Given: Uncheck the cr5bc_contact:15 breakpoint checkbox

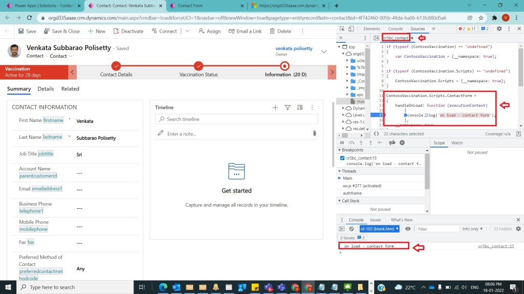Looking at the screenshot, I should (x=342, y=158).
